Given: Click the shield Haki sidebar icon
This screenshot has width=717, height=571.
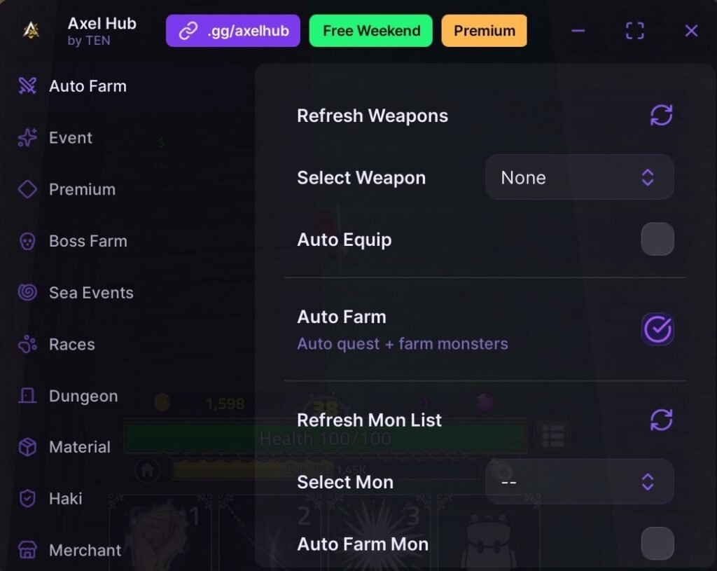Looking at the screenshot, I should 27,499.
